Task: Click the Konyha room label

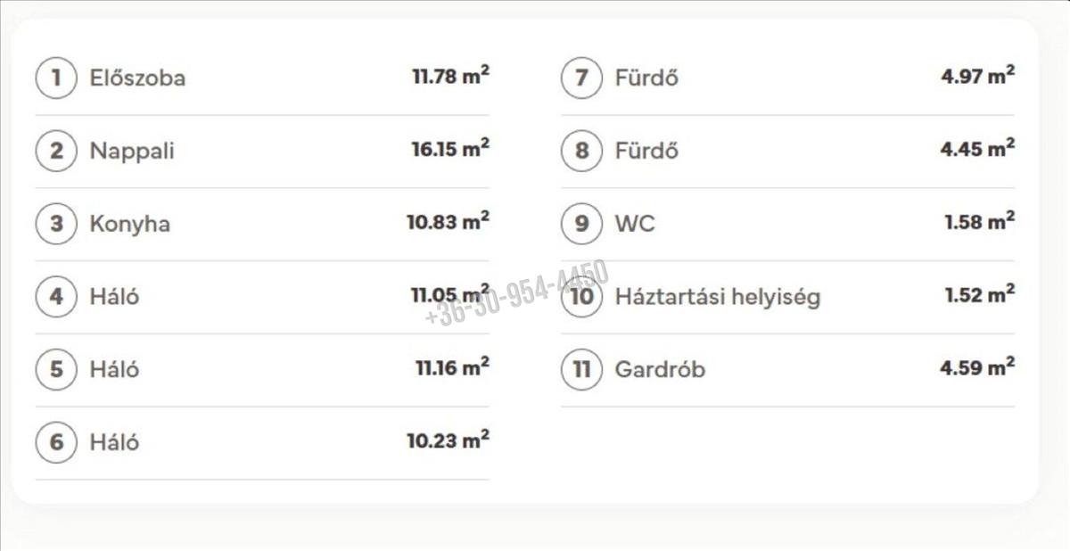Action: (x=129, y=224)
